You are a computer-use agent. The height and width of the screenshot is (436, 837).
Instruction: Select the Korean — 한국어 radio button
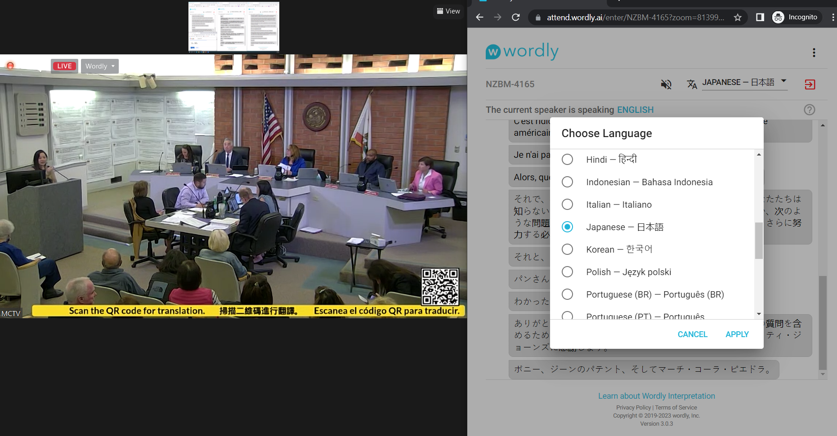coord(568,249)
